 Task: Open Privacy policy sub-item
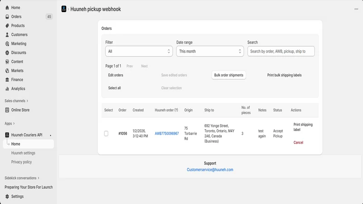click(x=21, y=162)
